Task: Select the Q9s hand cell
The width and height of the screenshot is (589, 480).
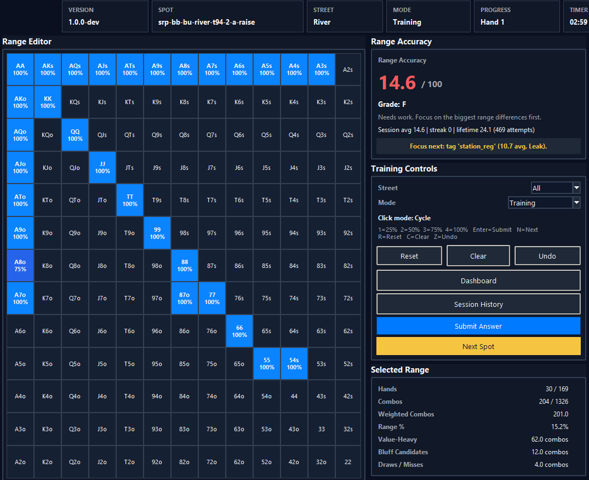Action: tap(157, 135)
